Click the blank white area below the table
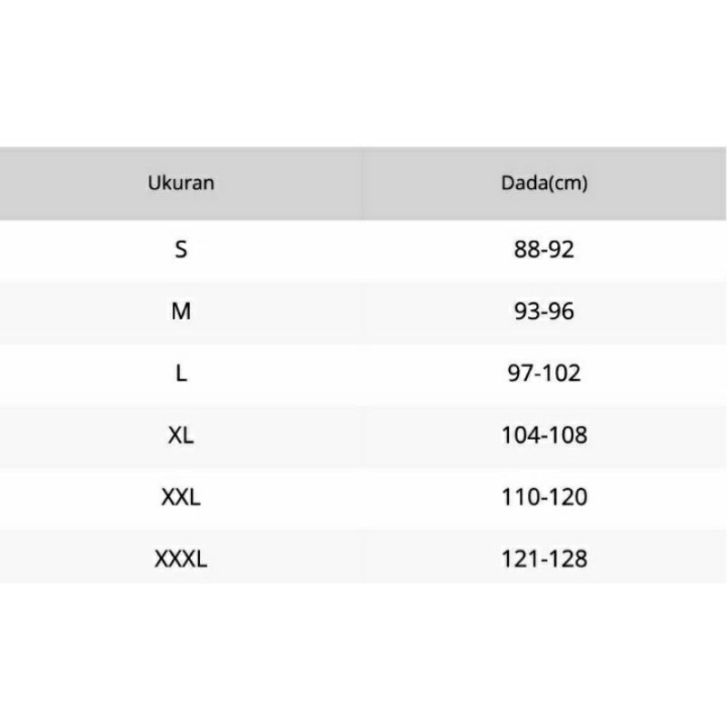Screen dimensions: 727x727 tap(363, 654)
